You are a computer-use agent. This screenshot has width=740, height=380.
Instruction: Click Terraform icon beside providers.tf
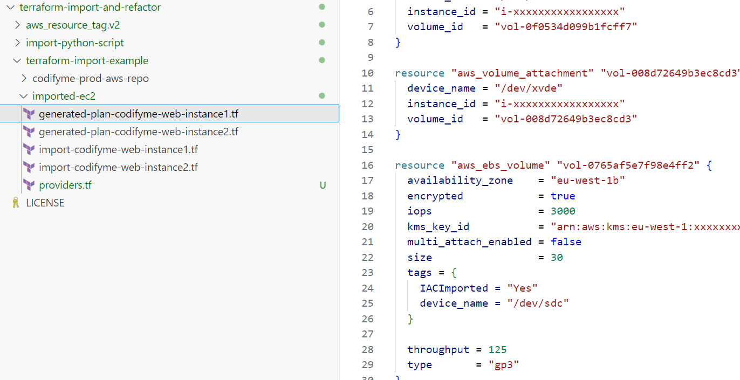click(29, 185)
